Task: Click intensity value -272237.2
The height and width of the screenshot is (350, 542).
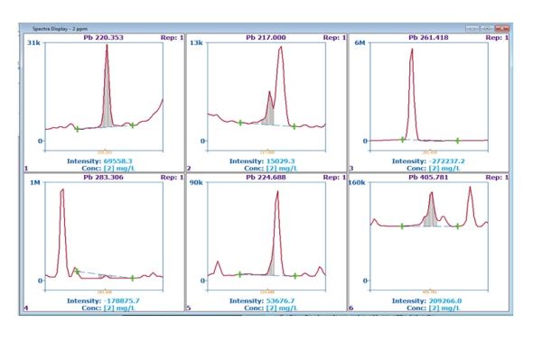Action: 446,161
